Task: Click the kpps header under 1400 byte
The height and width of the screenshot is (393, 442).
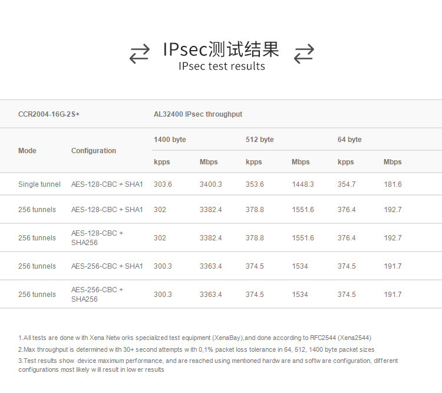Action: coord(162,162)
